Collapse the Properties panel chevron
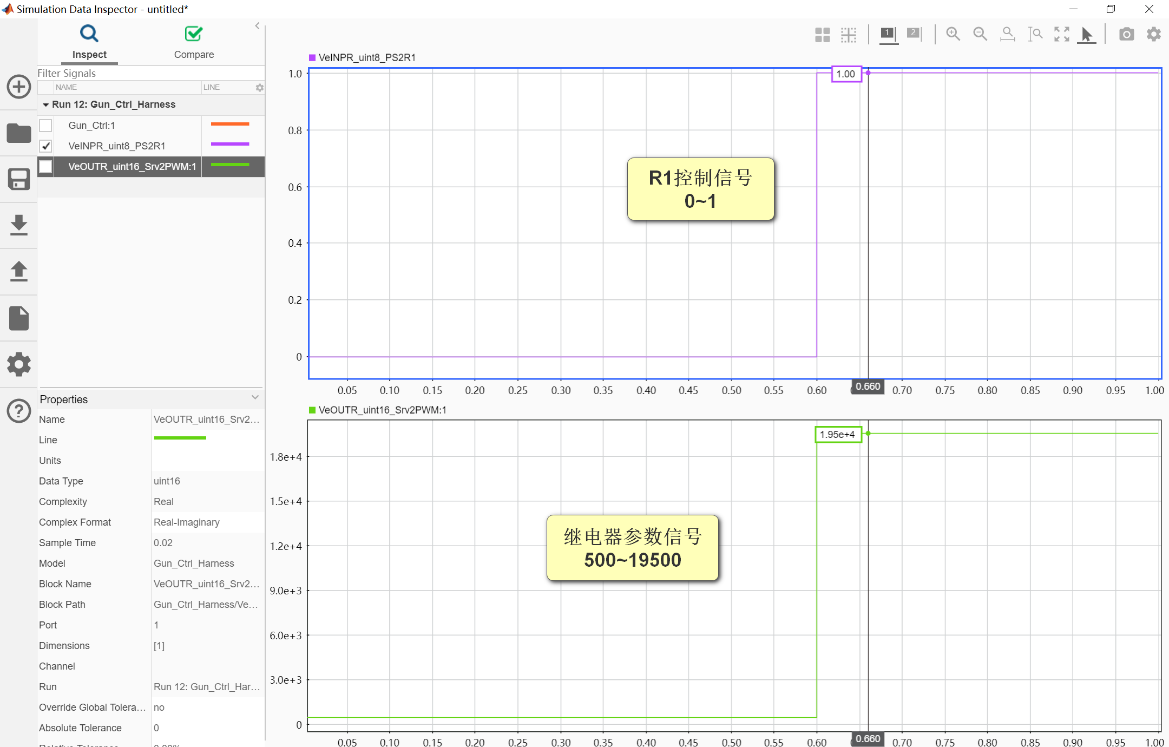The width and height of the screenshot is (1169, 747). pos(255,398)
